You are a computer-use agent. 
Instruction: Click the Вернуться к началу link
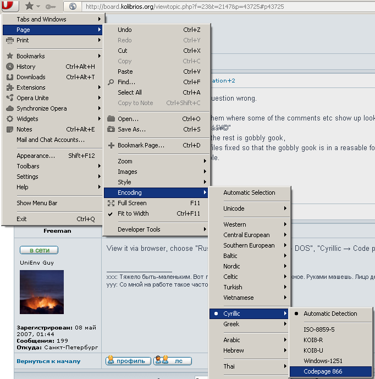click(48, 361)
